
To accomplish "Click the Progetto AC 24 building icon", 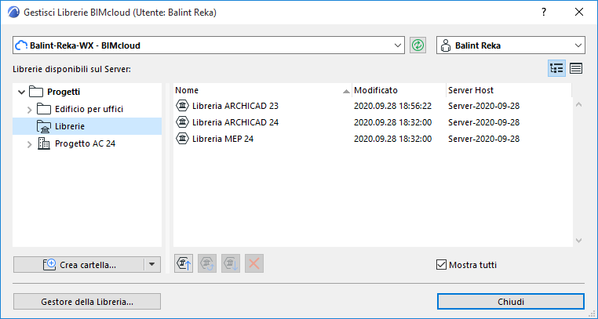I will coord(44,143).
